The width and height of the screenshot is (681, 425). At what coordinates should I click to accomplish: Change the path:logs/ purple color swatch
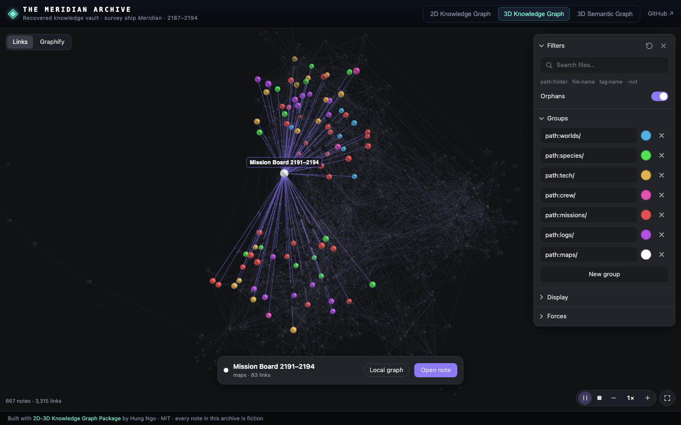pyautogui.click(x=646, y=235)
